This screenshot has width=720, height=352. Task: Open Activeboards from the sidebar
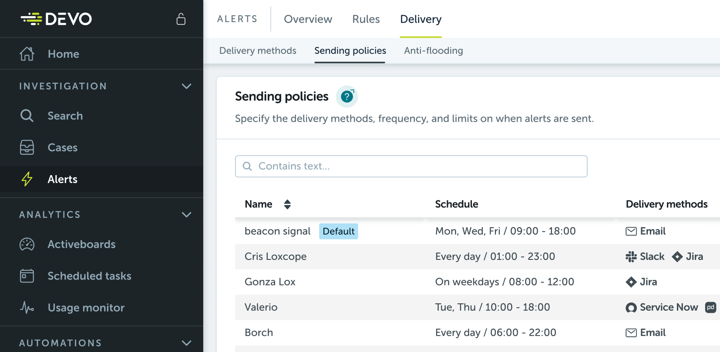click(x=81, y=244)
